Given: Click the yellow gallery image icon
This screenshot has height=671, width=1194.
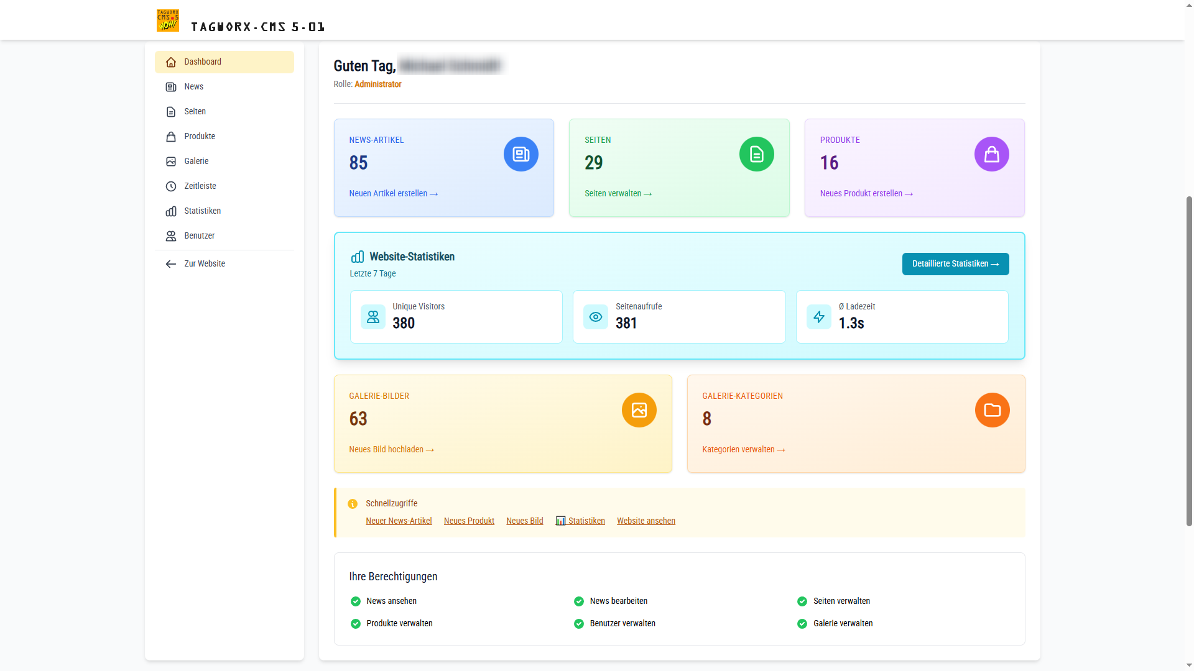Looking at the screenshot, I should (639, 410).
